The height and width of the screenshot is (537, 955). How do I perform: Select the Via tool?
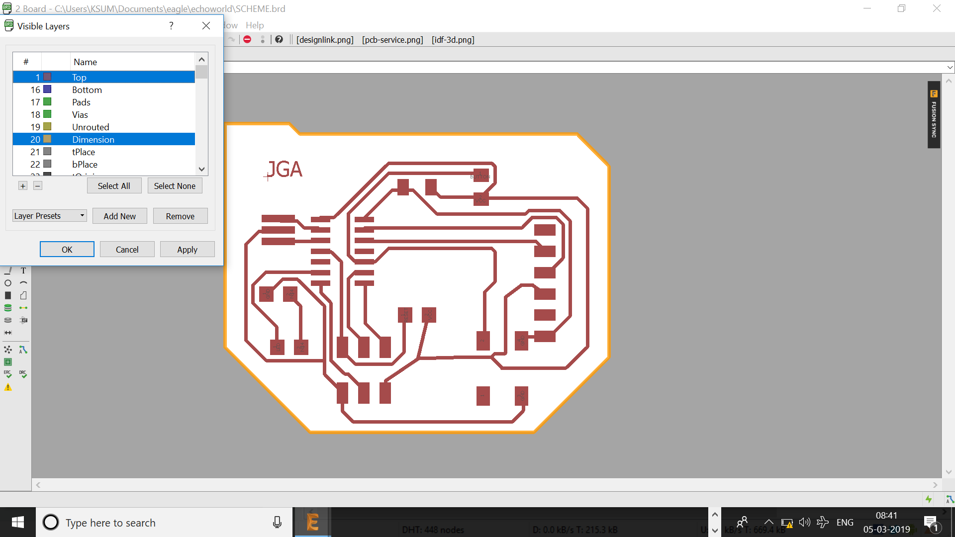pos(8,308)
